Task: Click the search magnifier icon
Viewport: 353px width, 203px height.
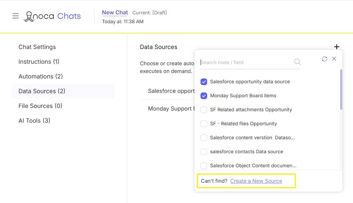Action: point(297,62)
